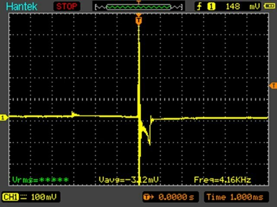Click the horizontal trigger offset 0.0000 s readout

(x=176, y=197)
